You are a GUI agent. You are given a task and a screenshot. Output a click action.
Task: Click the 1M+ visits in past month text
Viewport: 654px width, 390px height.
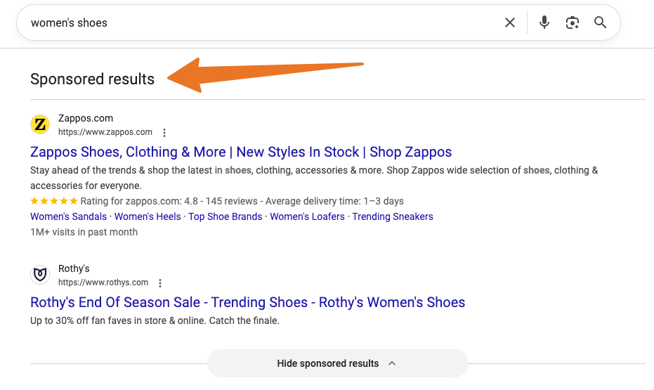point(84,232)
